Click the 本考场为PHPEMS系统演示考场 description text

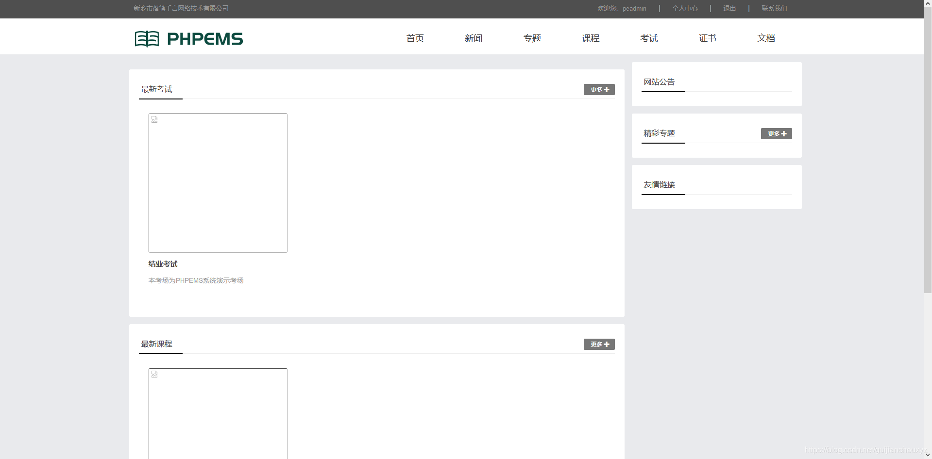pos(196,280)
